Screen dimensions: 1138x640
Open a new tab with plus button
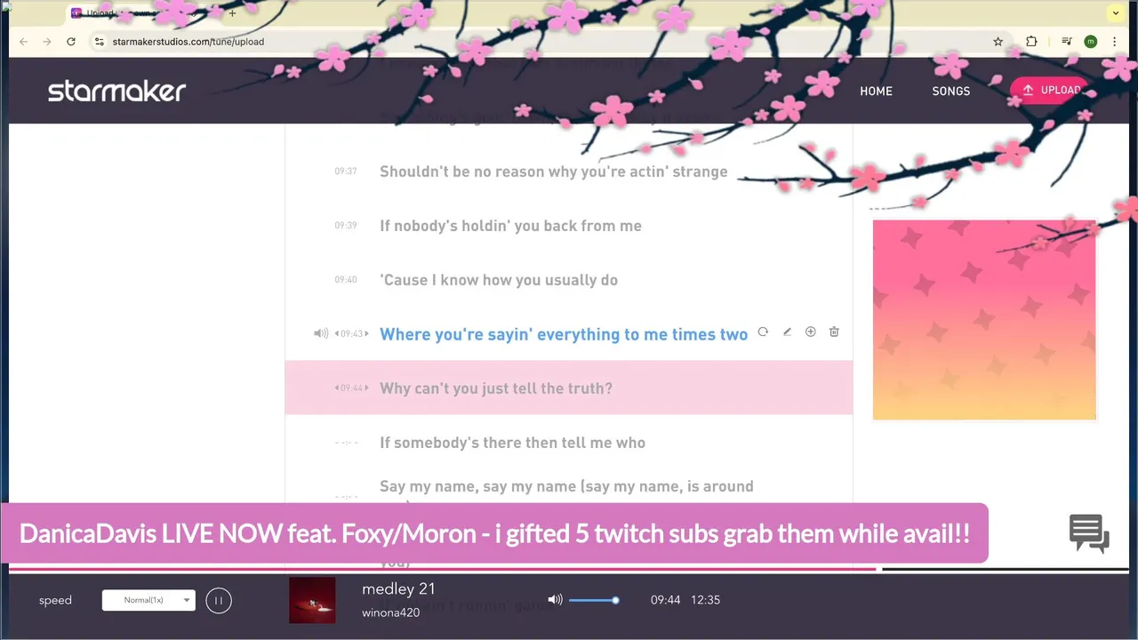232,13
